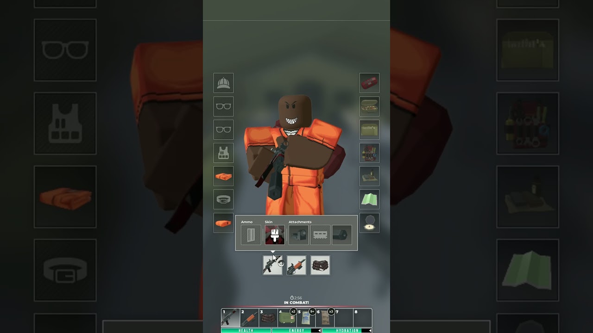Image resolution: width=593 pixels, height=333 pixels.
Task: Use hotbar slot 5 water pouch
Action: tap(306, 318)
